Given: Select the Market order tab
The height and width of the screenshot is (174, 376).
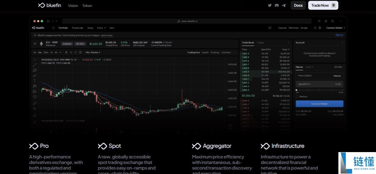Looking at the screenshot, I should point(300,67).
